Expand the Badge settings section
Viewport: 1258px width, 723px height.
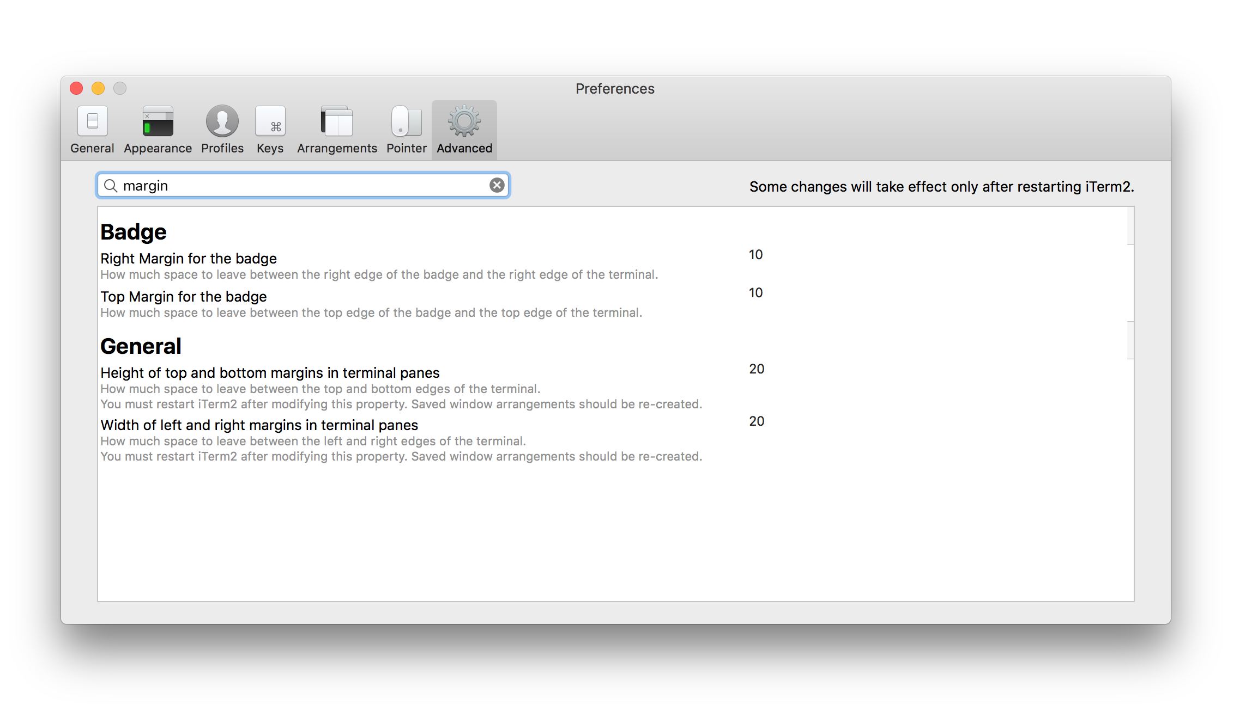[x=133, y=230]
